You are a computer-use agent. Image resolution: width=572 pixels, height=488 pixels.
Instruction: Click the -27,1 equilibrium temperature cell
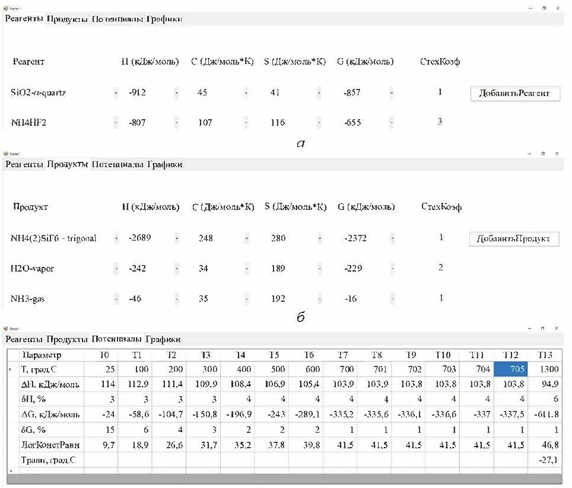544,458
